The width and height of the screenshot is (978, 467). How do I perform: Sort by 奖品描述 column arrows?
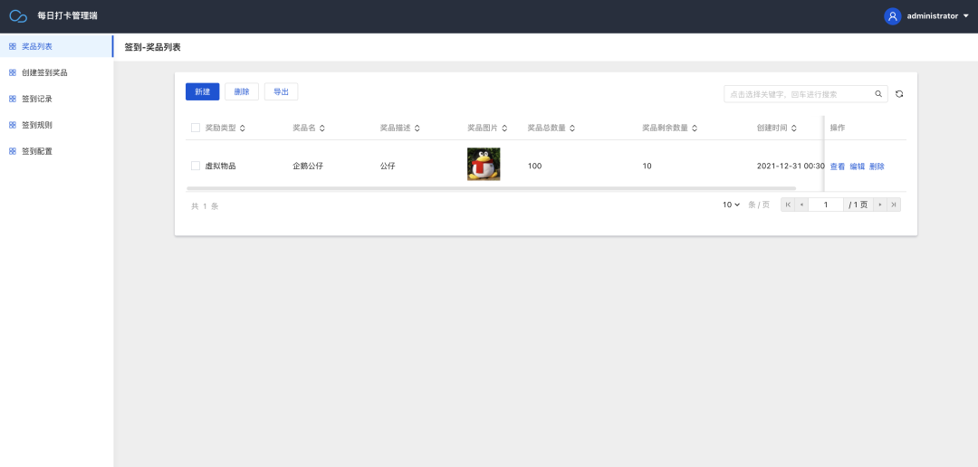(x=417, y=128)
